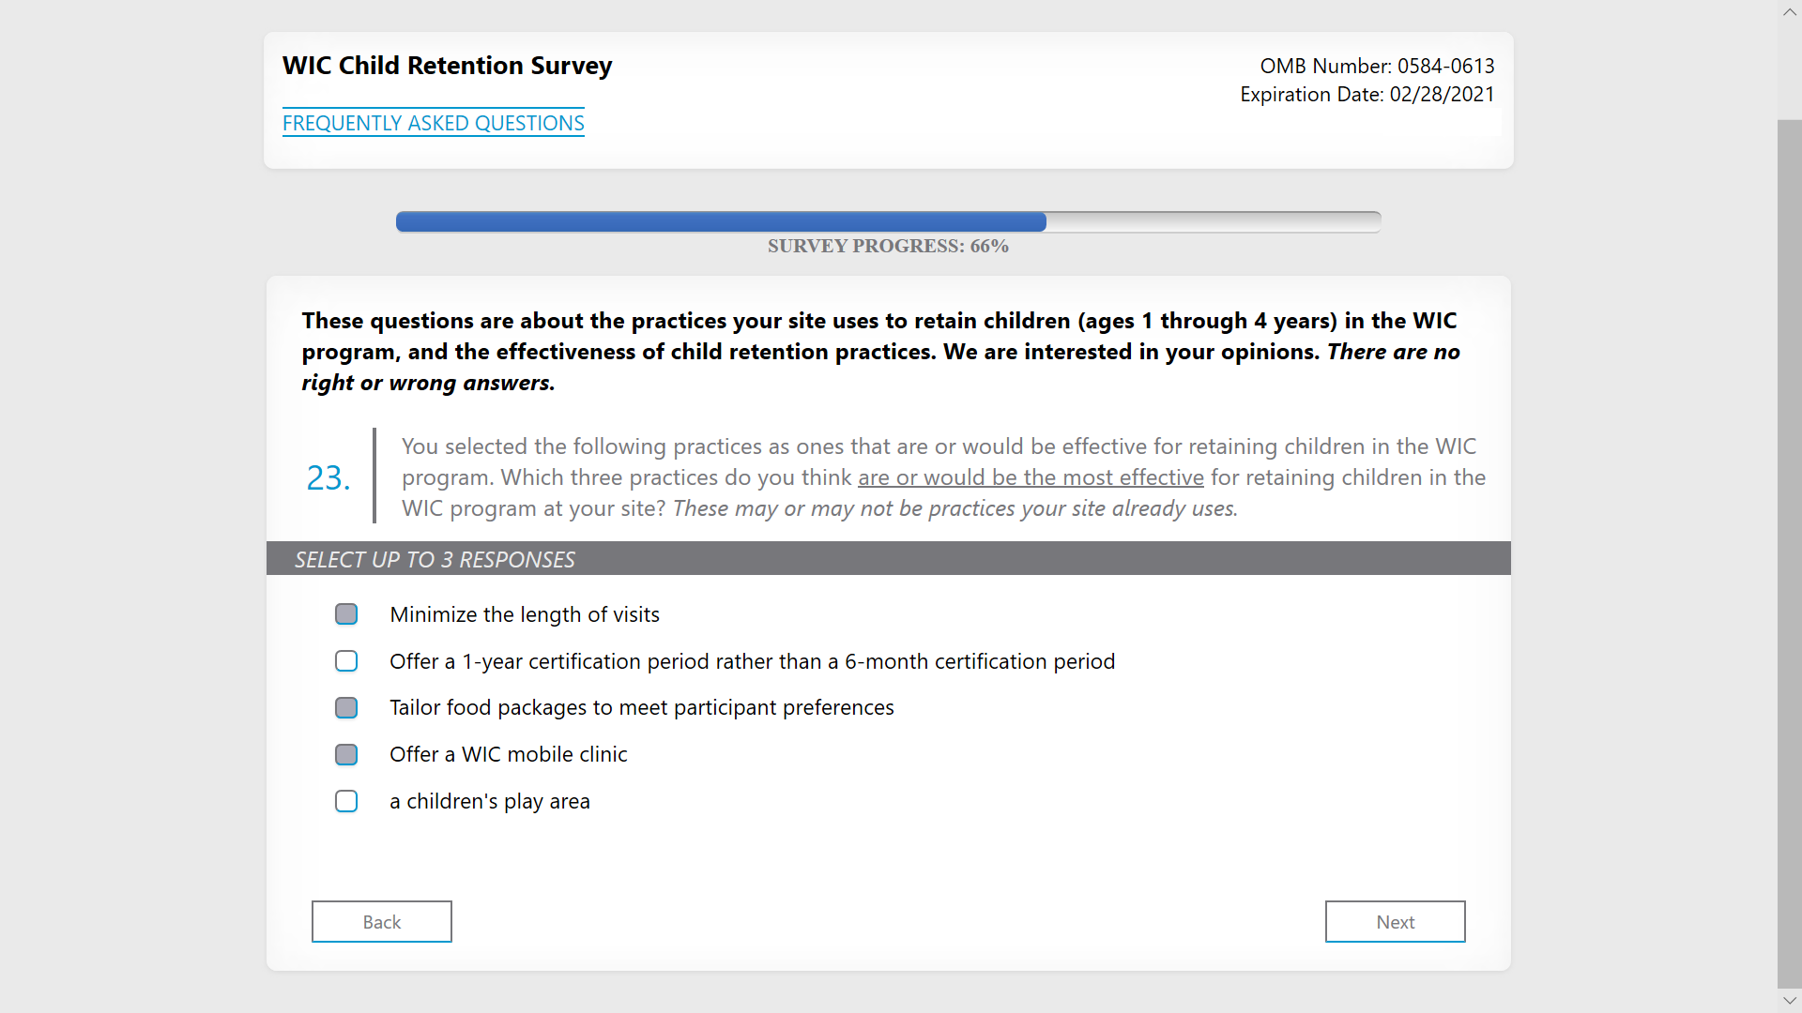Click the Survey Progress 66% label

[x=888, y=247]
